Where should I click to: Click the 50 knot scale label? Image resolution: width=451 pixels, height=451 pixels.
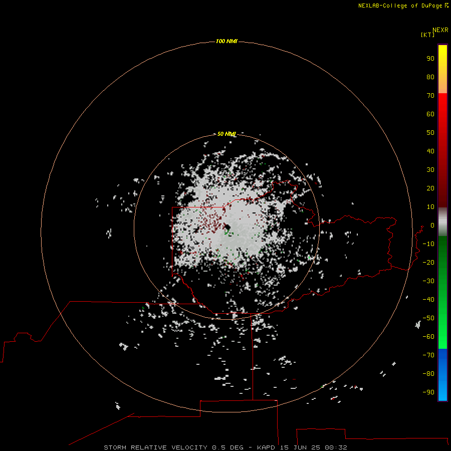pyautogui.click(x=430, y=133)
